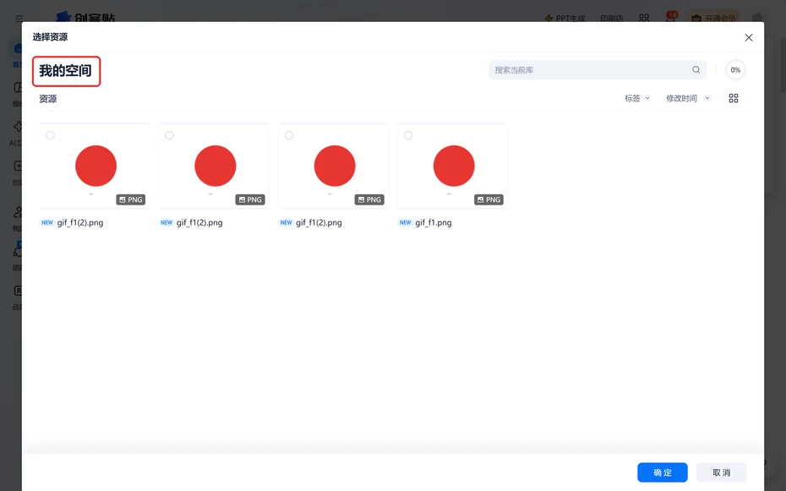
Task: Click the 我的空间 heading
Action: tap(66, 71)
